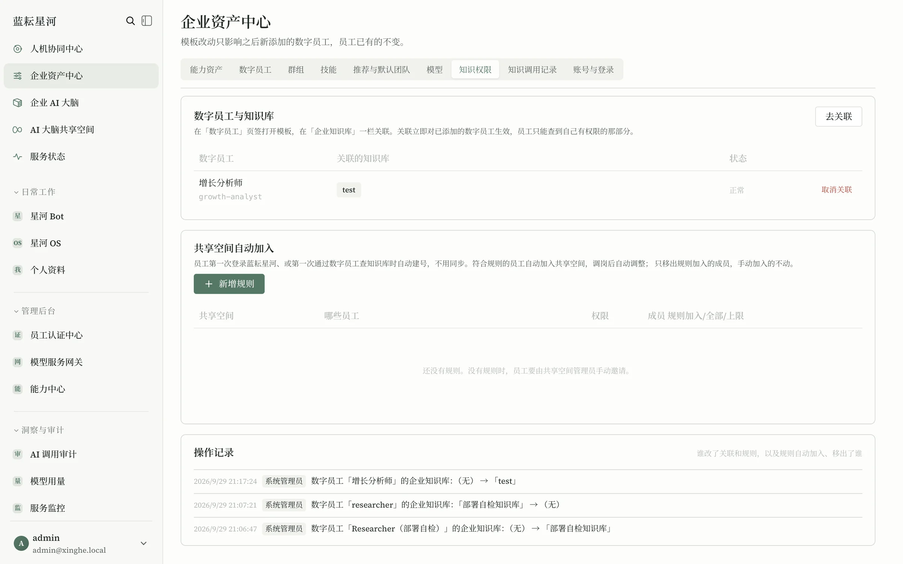Click the search magnifier icon in sidebar
903x564 pixels.
pos(130,21)
